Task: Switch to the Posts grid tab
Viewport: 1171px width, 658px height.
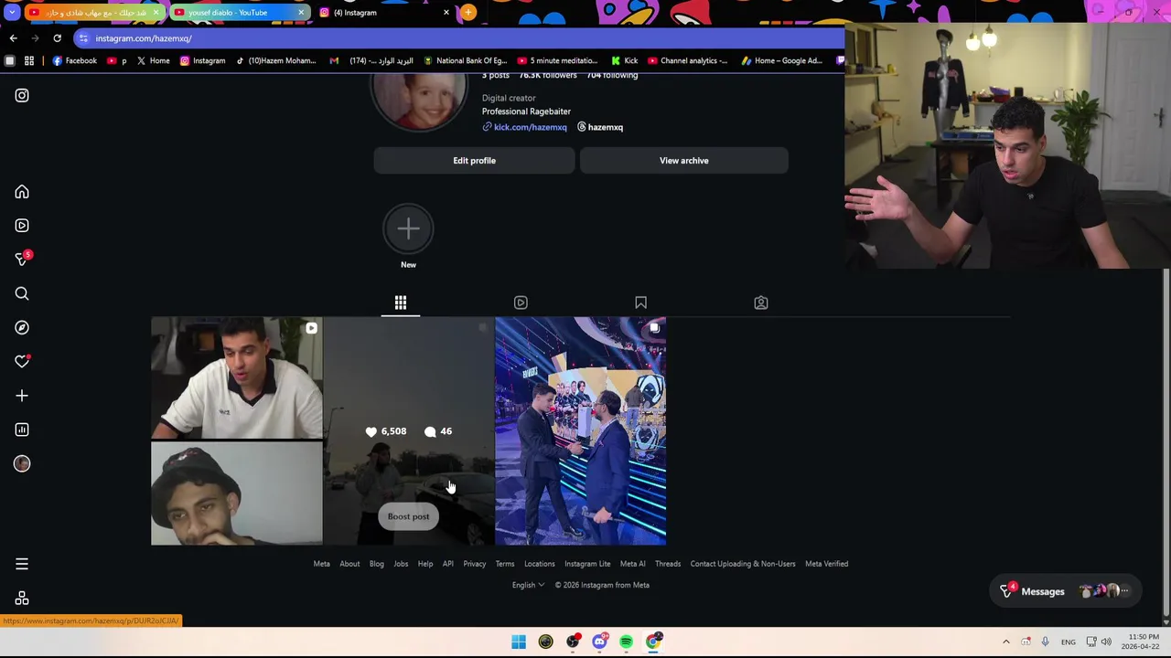Action: (401, 302)
